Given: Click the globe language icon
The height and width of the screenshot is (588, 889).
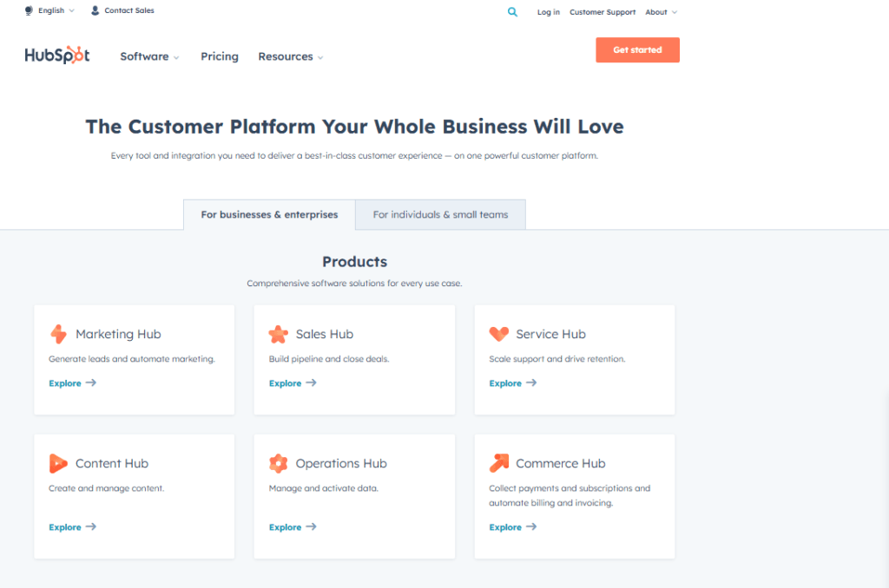Looking at the screenshot, I should pos(29,10).
